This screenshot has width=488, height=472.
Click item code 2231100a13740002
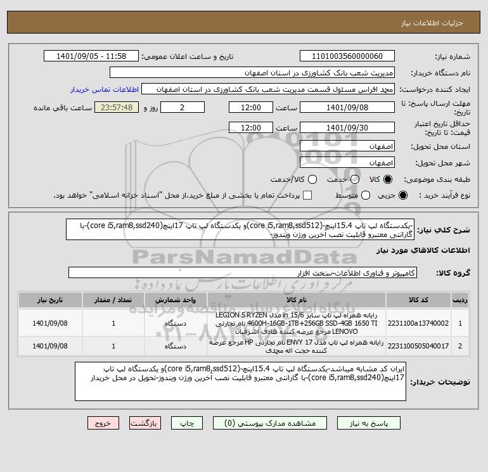pyautogui.click(x=418, y=324)
